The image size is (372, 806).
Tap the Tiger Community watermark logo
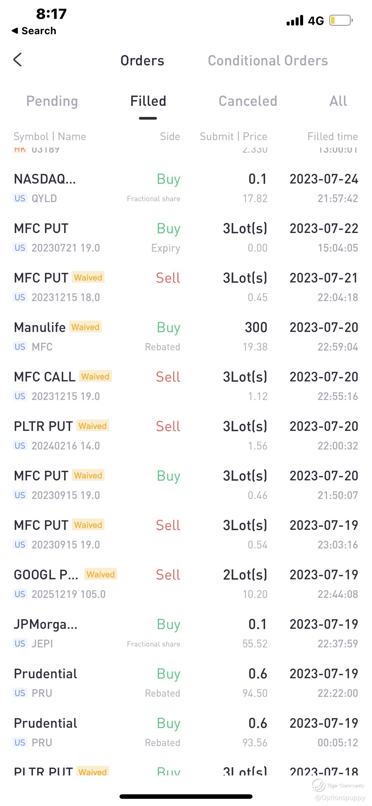pos(319,785)
